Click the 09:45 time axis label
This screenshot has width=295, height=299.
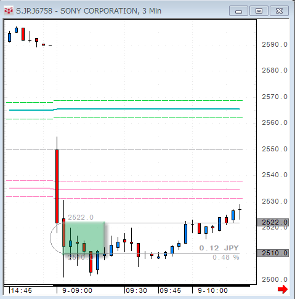[170, 290]
